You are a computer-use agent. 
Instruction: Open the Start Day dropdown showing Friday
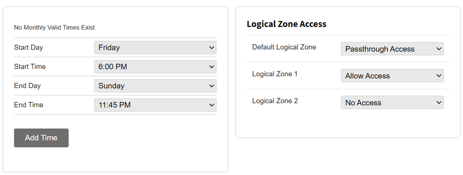pyautogui.click(x=155, y=47)
